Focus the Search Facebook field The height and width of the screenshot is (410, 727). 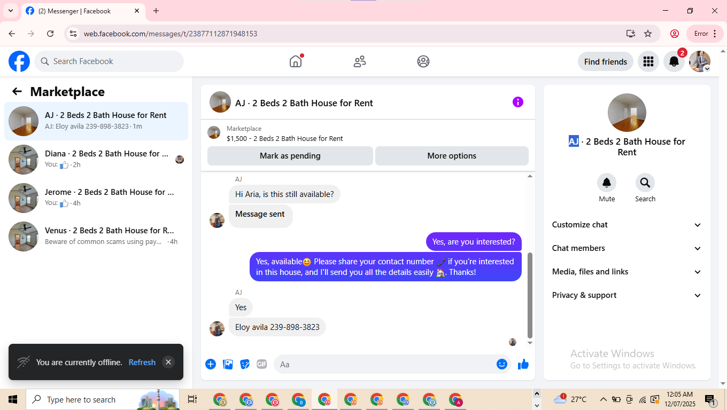pyautogui.click(x=109, y=61)
